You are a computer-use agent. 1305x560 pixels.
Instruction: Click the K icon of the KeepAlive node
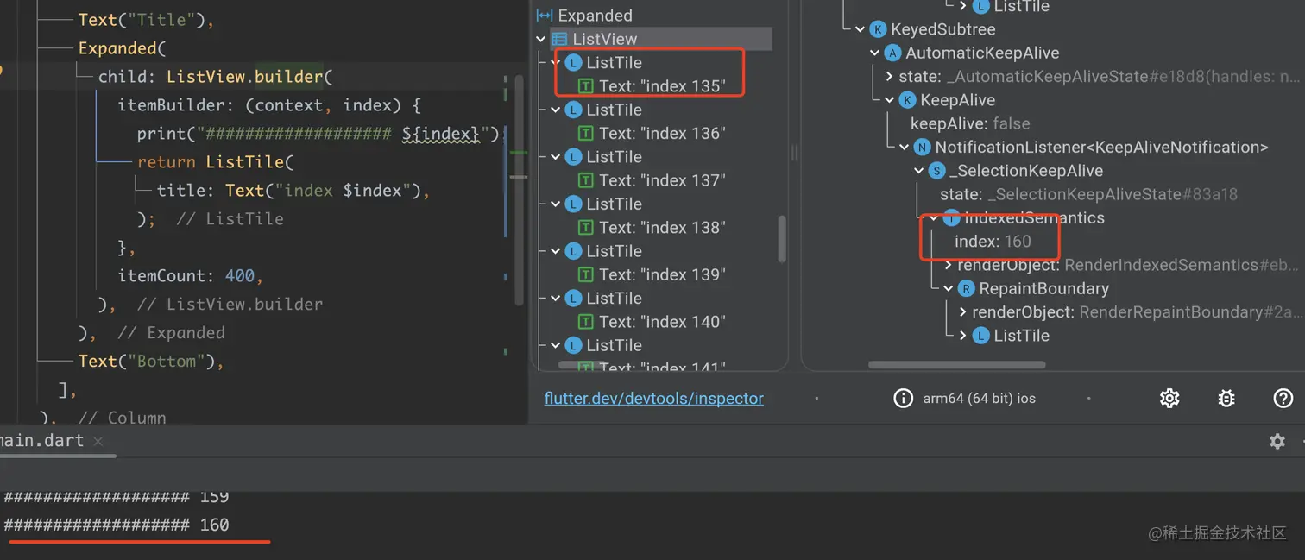click(908, 100)
